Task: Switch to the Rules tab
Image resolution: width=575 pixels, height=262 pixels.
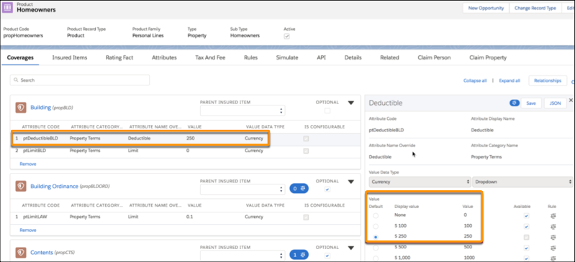Action: point(251,57)
